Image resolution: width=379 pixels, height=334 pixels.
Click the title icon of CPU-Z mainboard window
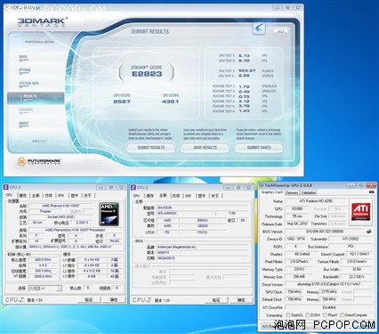point(133,187)
